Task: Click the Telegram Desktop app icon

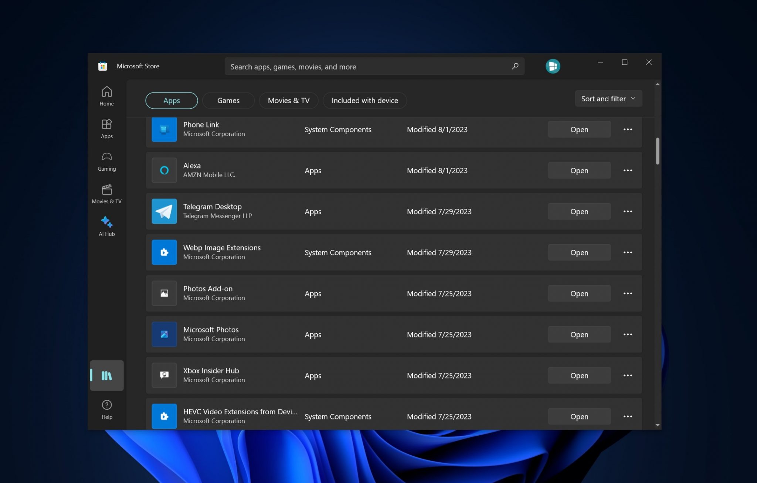Action: click(x=164, y=211)
